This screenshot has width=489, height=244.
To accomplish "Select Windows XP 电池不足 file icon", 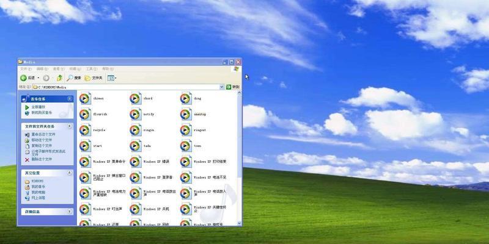I will pos(186,178).
